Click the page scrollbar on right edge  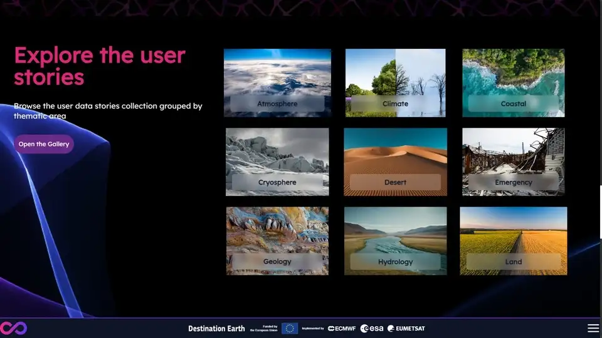click(599, 213)
